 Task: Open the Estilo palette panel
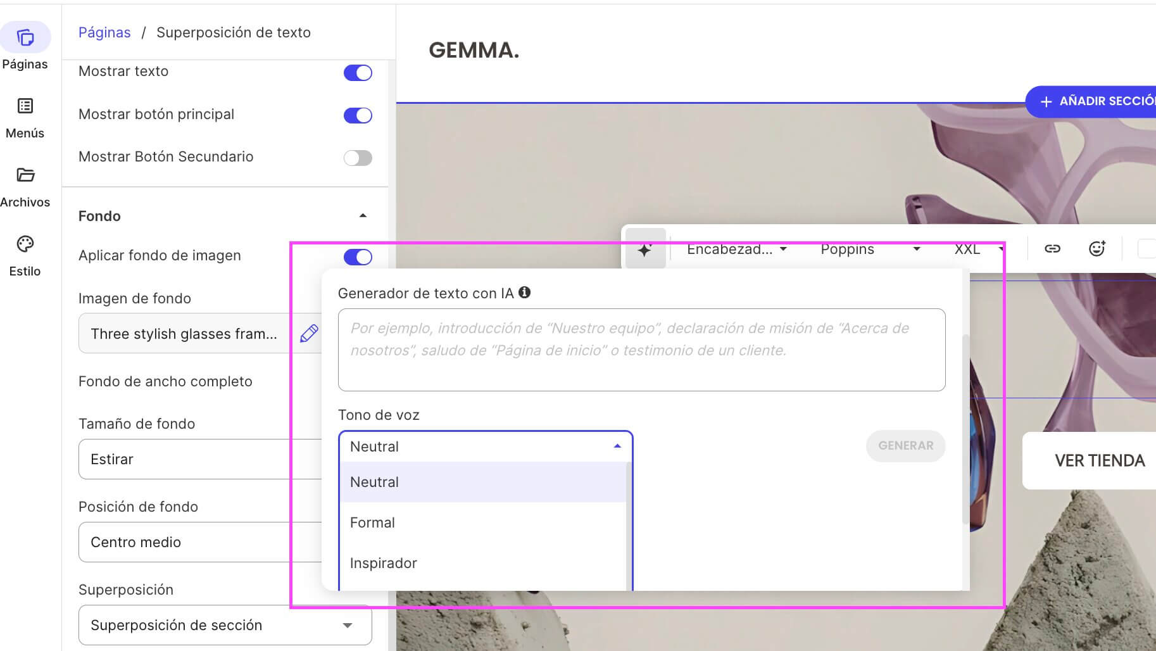[25, 253]
